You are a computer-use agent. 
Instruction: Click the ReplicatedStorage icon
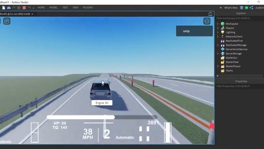223,45
